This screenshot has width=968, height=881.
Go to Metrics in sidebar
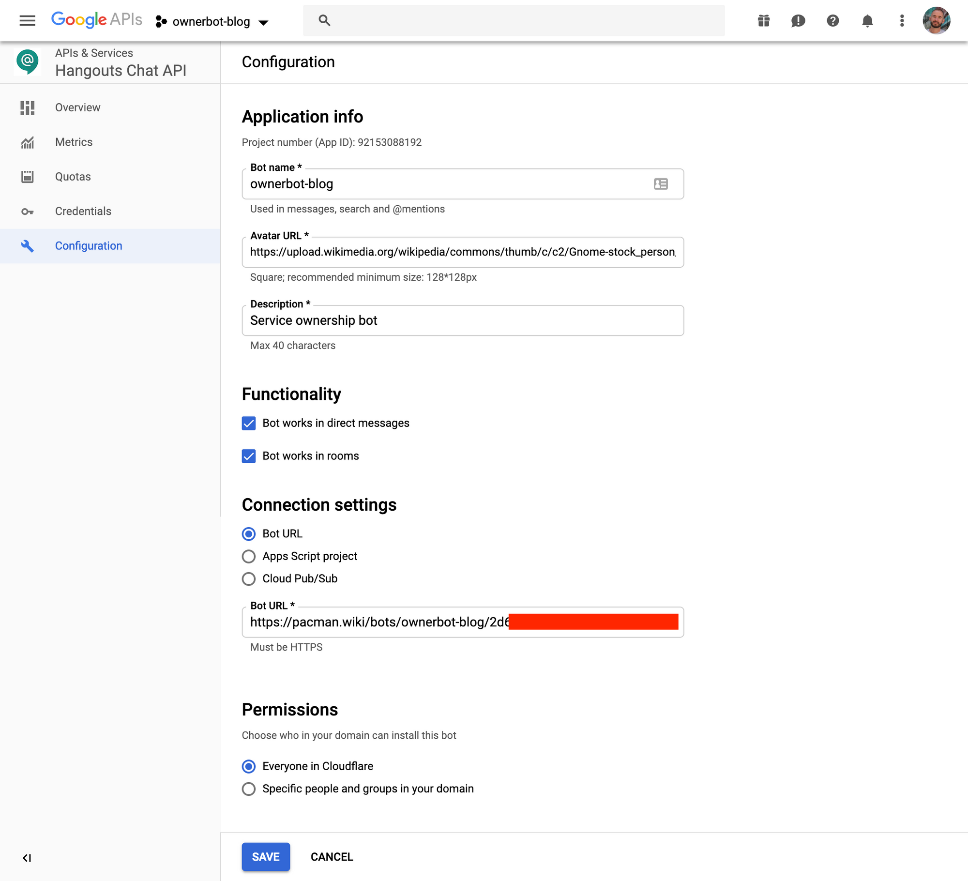[x=110, y=142]
